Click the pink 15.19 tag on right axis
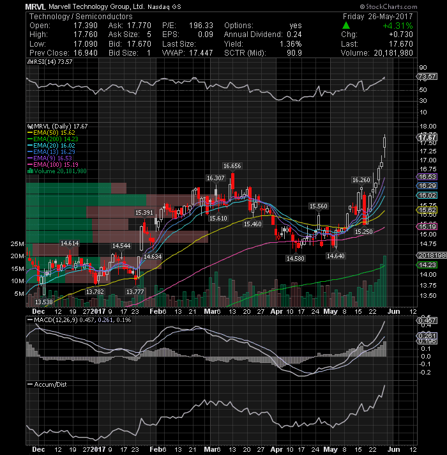The width and height of the screenshot is (447, 455). 427,226
